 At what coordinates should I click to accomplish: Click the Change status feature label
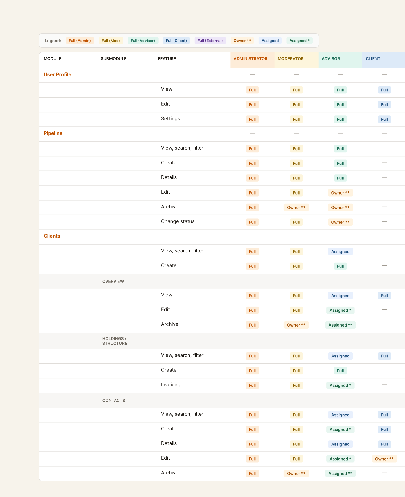coord(178,221)
